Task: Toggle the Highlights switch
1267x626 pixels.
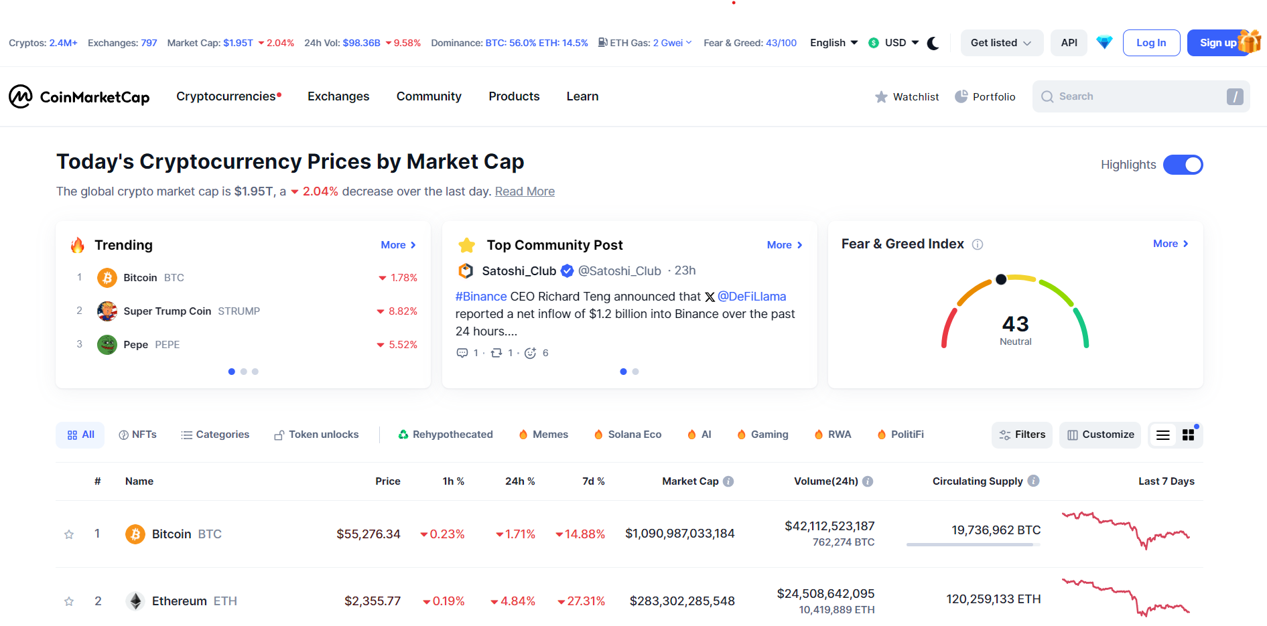Action: [1183, 165]
